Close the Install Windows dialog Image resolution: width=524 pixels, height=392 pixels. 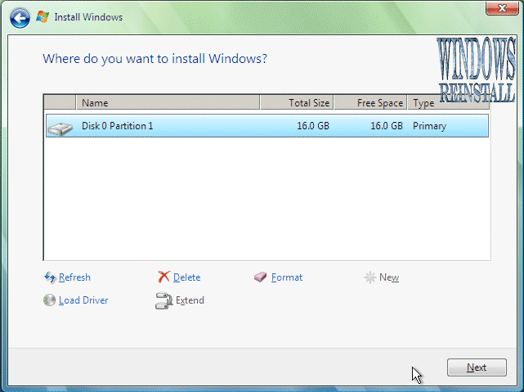[499, 8]
